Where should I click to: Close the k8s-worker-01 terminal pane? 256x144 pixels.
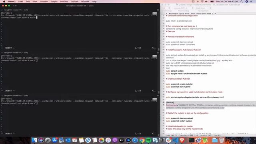tap(2, 53)
